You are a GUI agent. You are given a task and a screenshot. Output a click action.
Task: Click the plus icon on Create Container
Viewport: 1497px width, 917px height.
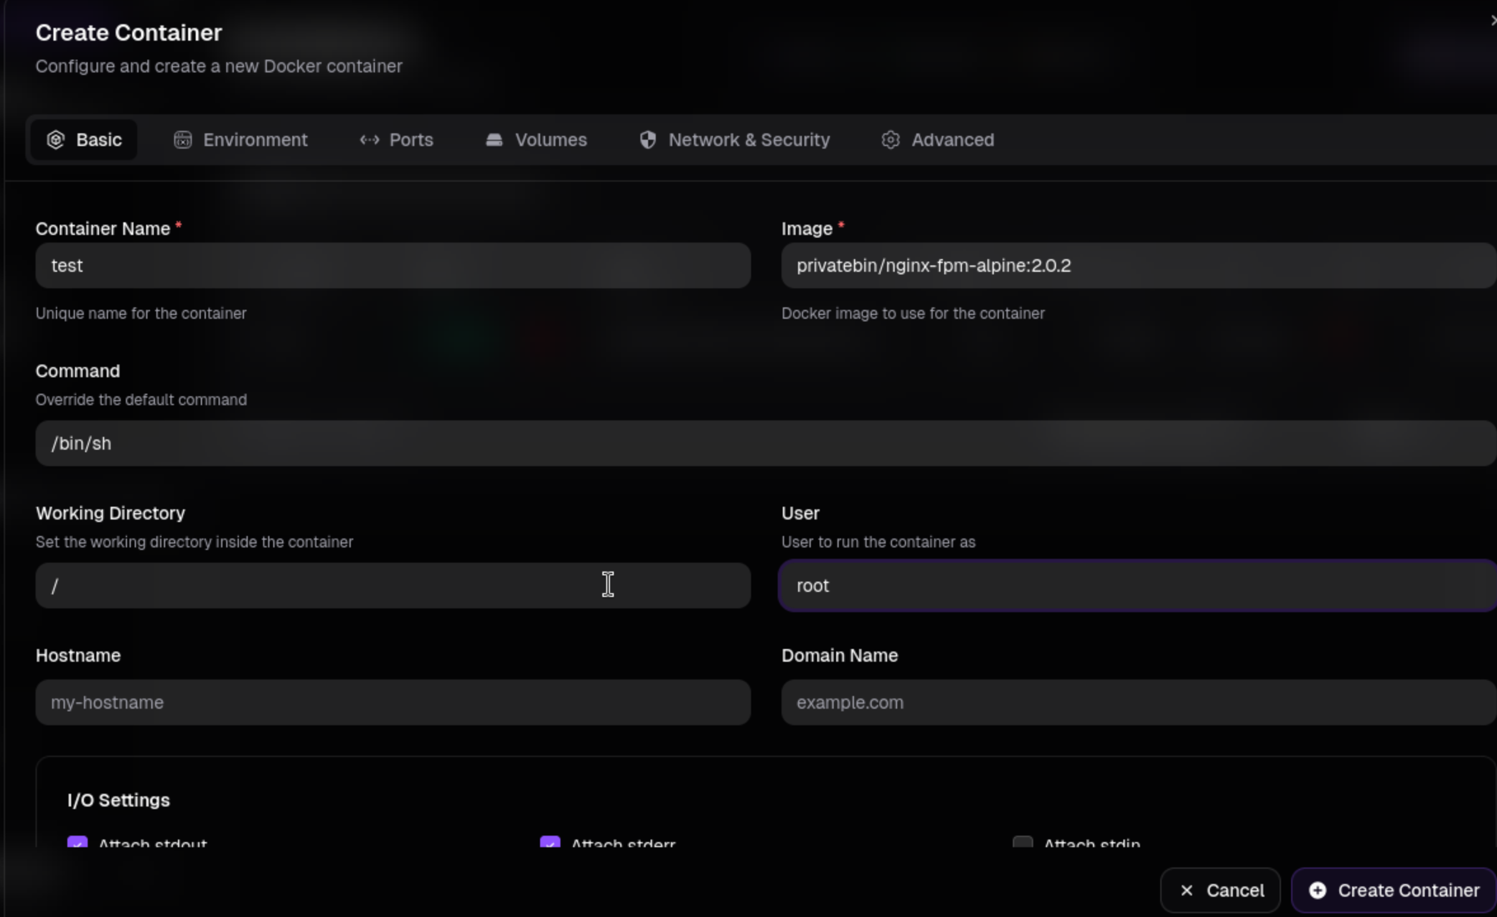tap(1318, 890)
